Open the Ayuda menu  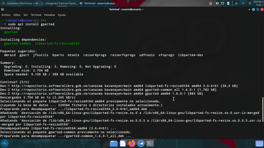click(62, 15)
